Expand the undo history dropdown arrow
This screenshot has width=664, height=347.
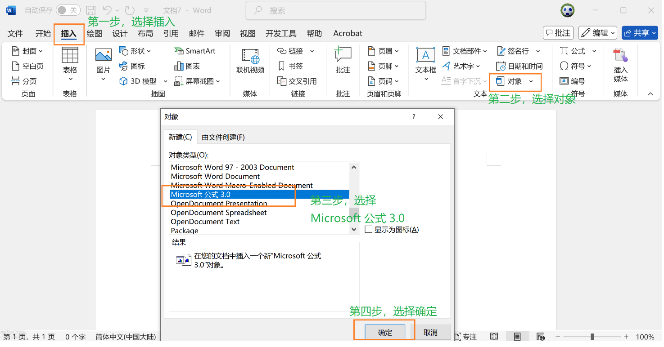(117, 10)
